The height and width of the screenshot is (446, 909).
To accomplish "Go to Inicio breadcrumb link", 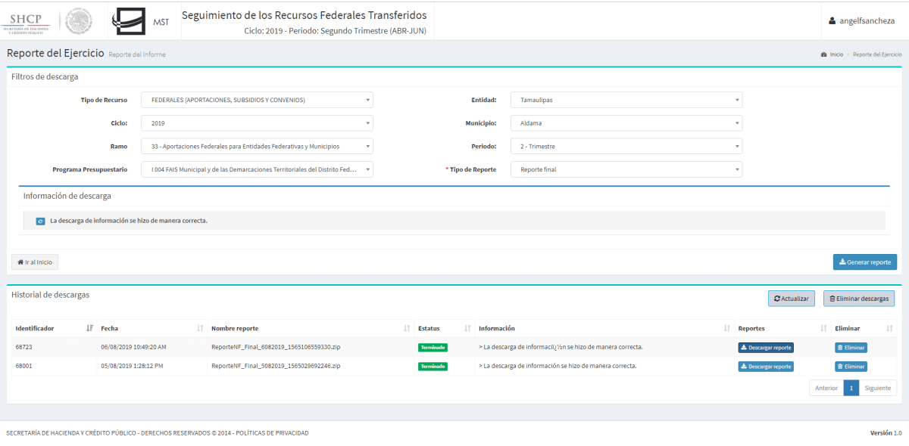I will click(x=836, y=54).
